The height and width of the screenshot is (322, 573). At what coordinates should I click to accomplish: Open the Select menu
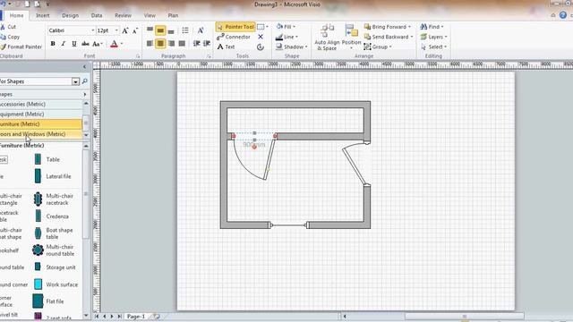tap(433, 47)
